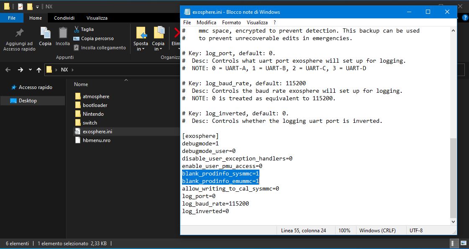Screen dimensions: 469x249
Task: Expand the Copia in dropdown
Action: [158, 49]
